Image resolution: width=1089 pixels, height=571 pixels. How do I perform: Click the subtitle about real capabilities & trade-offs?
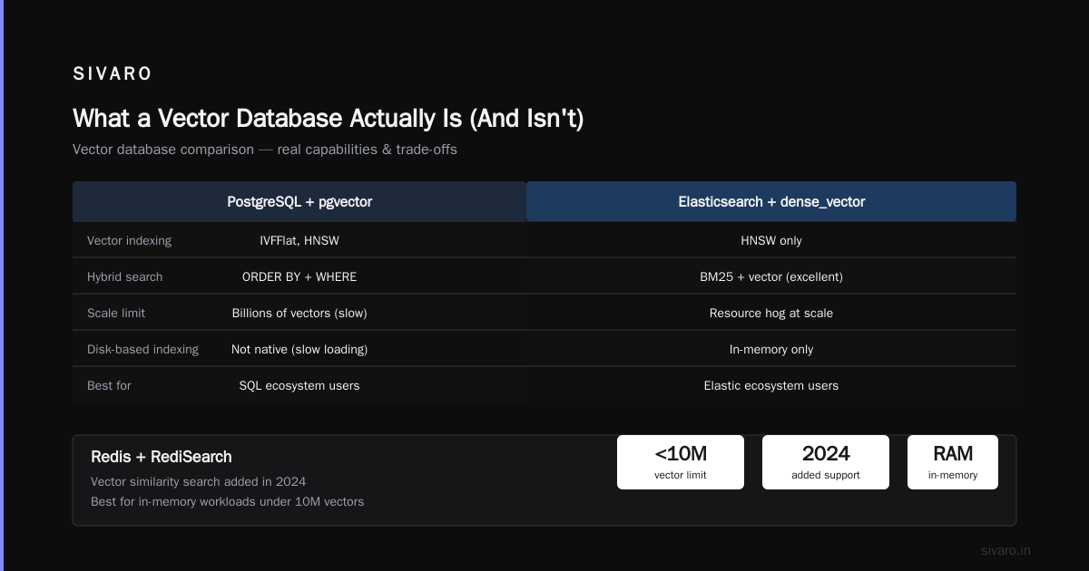(x=265, y=150)
